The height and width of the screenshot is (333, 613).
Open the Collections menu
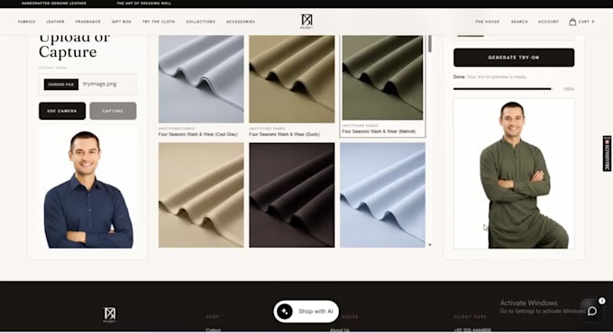tap(200, 22)
